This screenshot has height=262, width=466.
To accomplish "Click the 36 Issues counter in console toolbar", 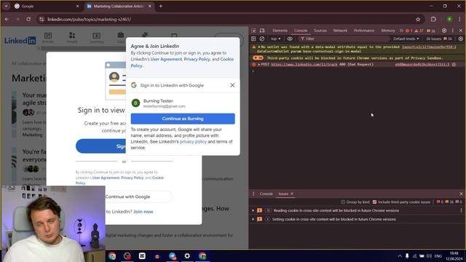I will click(439, 39).
